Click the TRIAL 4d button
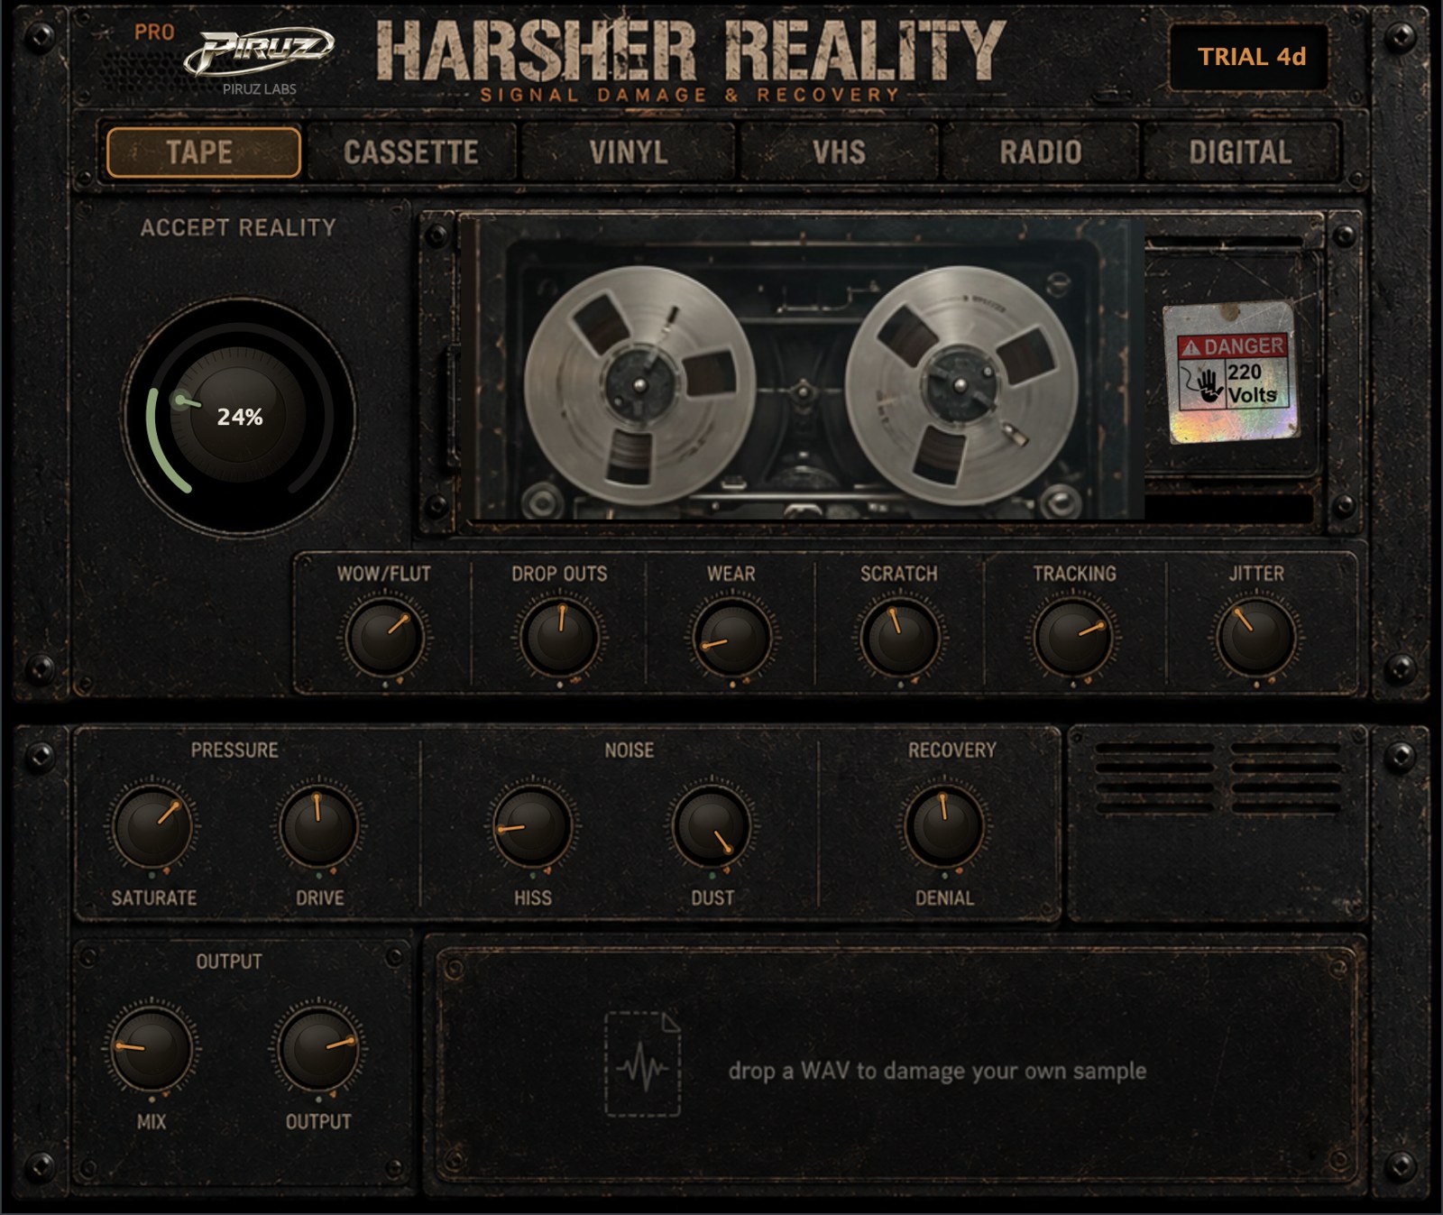Viewport: 1443px width, 1215px height. point(1250,57)
